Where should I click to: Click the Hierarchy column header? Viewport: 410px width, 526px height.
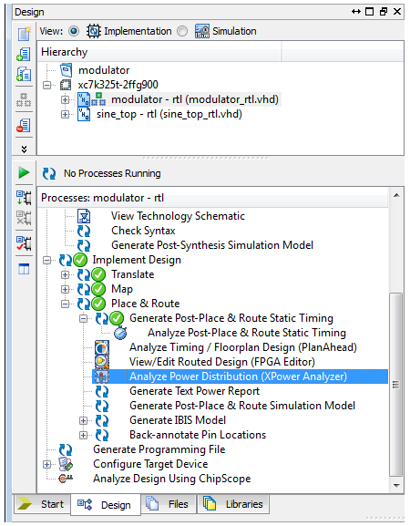coord(159,52)
